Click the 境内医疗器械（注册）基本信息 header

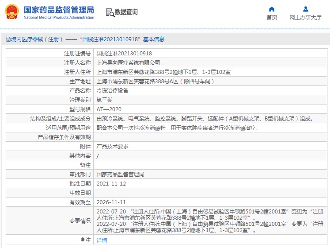click(85, 39)
